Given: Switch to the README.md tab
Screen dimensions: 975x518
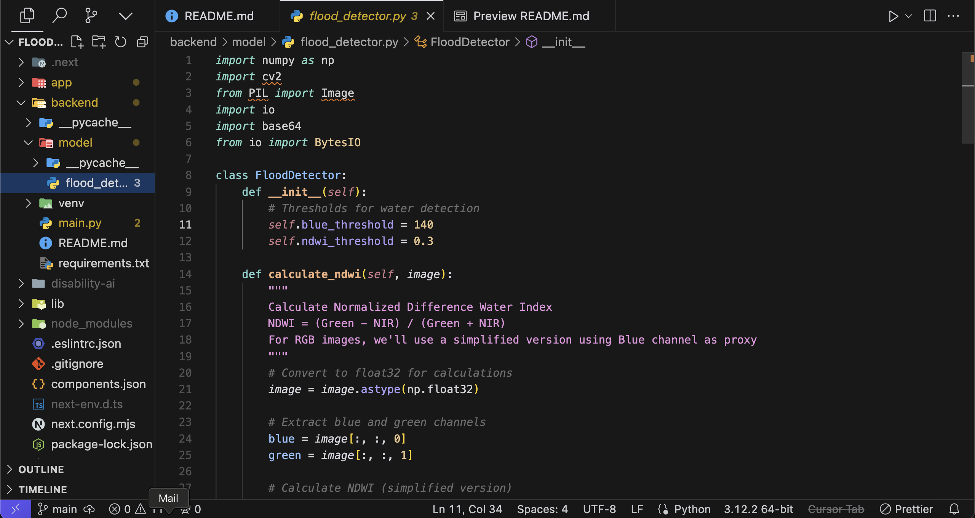Looking at the screenshot, I should (x=219, y=16).
